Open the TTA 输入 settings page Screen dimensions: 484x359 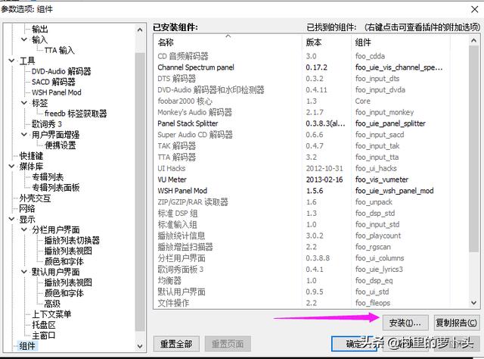pyautogui.click(x=60, y=50)
